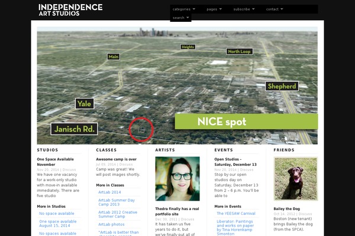The width and height of the screenshot is (355, 236).
Task: Open 'Awesome camp is over' post
Action: 116,159
